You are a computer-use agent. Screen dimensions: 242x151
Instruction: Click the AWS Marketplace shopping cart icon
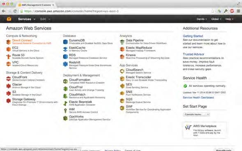pos(188,127)
